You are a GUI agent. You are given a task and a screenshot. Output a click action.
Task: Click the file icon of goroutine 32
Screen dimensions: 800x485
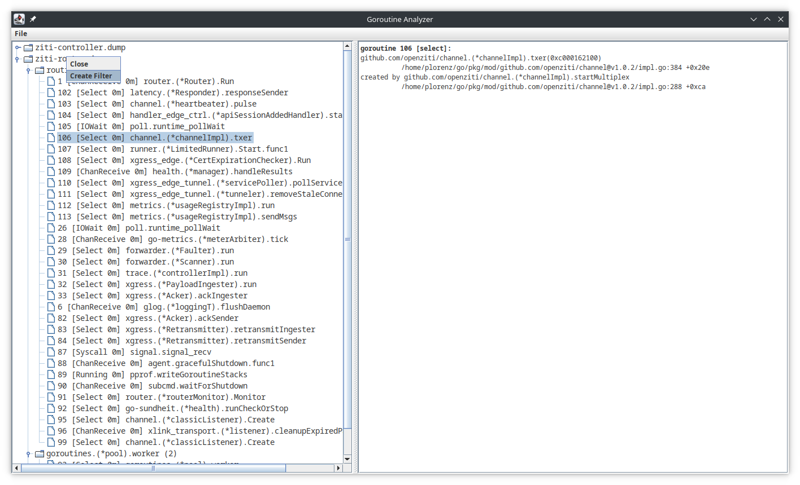click(51, 284)
